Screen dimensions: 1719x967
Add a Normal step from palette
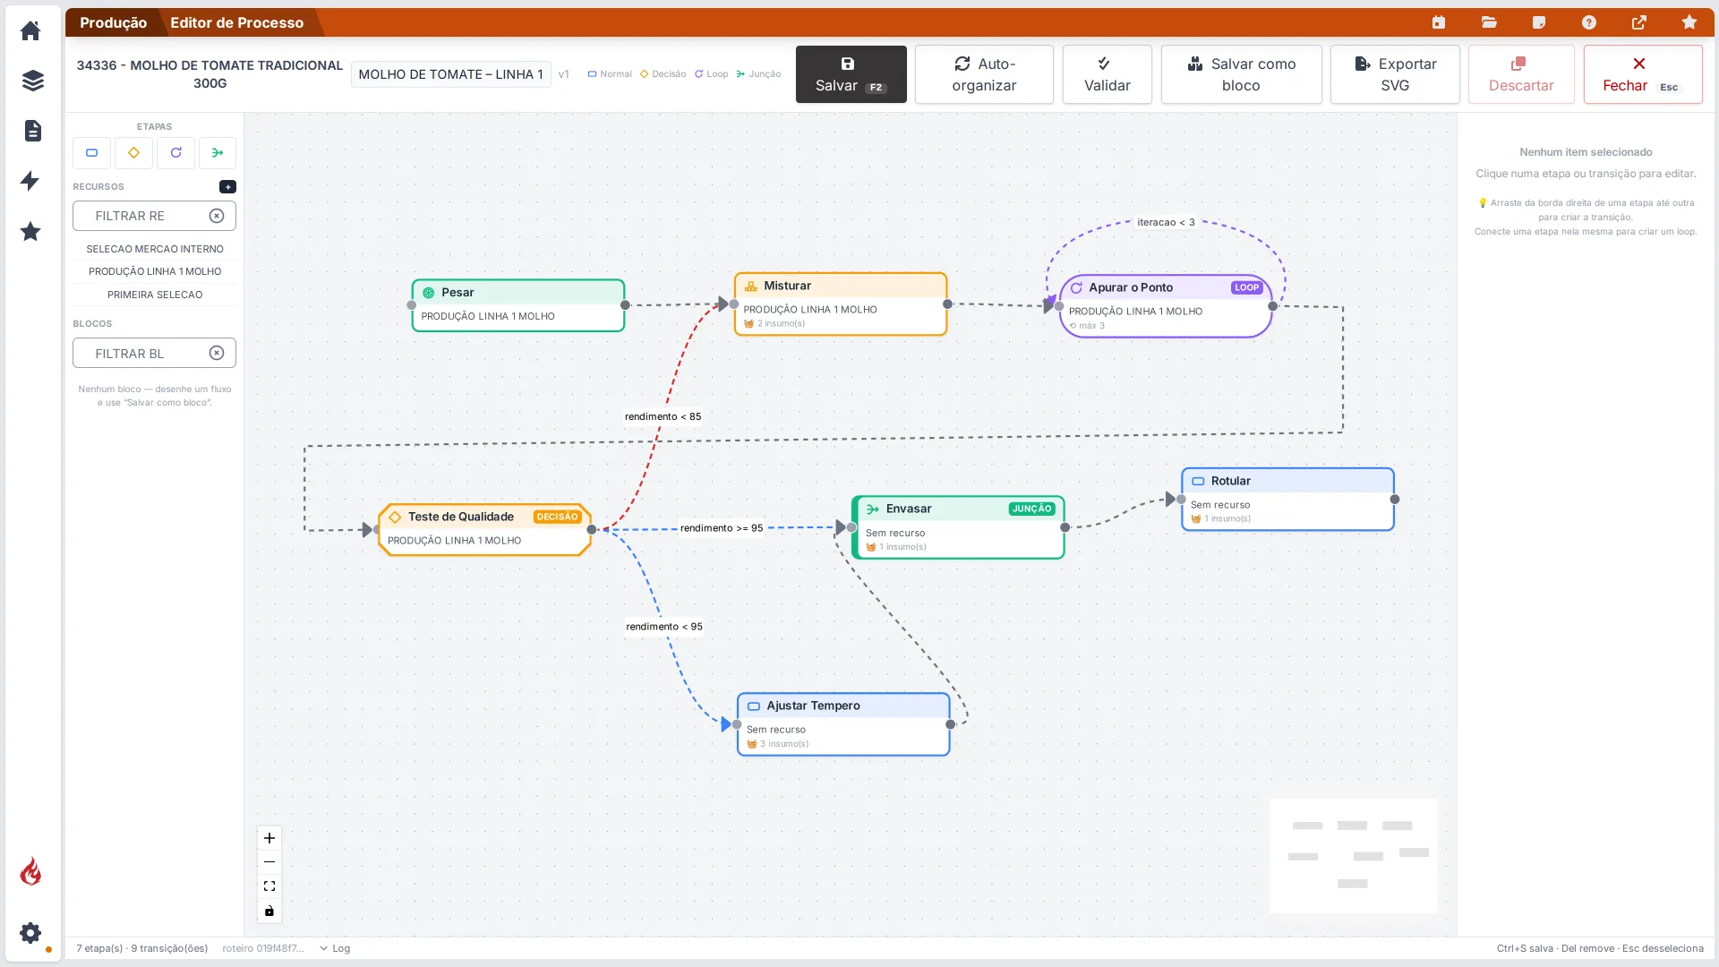tap(91, 153)
